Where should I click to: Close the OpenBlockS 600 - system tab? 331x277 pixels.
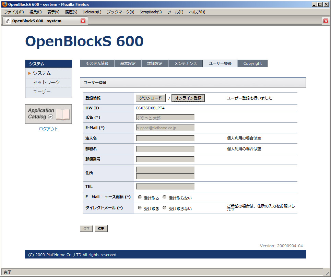(x=83, y=21)
